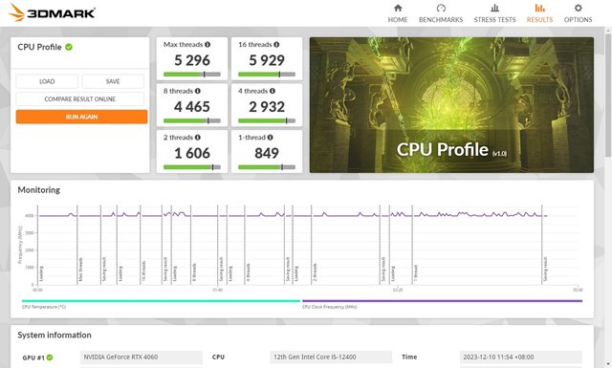Viewport: 612px width, 368px height.
Task: Click the 16 threads info icon
Action: pos(276,45)
